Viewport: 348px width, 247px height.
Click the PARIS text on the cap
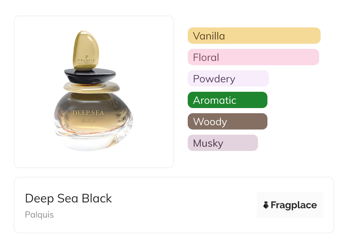(x=86, y=66)
